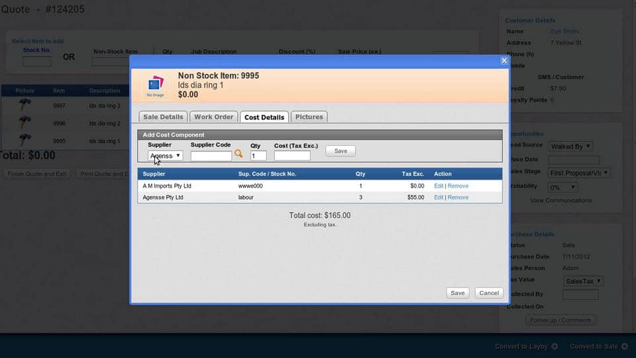This screenshot has height=358, width=636.
Task: Click the Sup. Code / Stock No. header
Action: point(267,174)
